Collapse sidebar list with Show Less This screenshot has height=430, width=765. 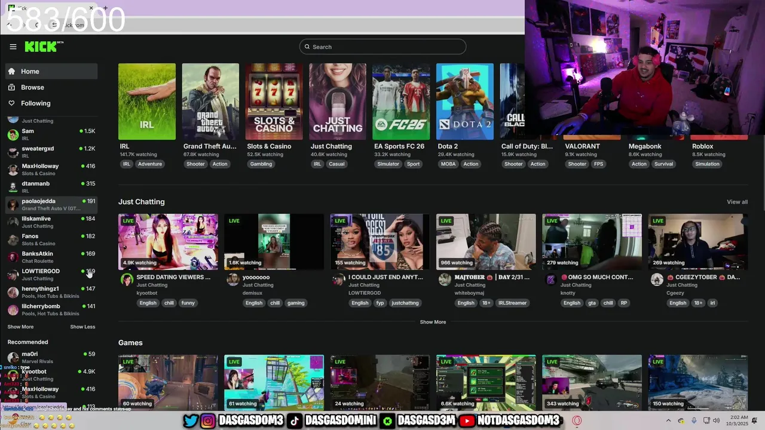tap(82, 327)
